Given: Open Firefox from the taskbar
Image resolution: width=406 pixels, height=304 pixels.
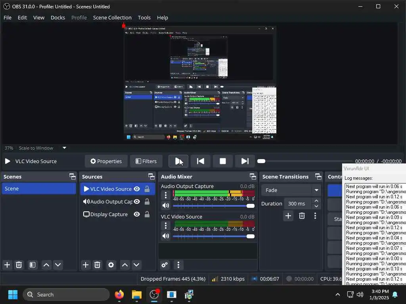Looking at the screenshot, I should click(119, 294).
